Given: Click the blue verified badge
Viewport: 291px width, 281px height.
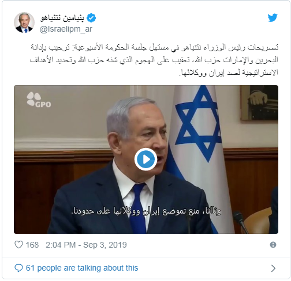Looking at the screenshot, I should pos(91,18).
